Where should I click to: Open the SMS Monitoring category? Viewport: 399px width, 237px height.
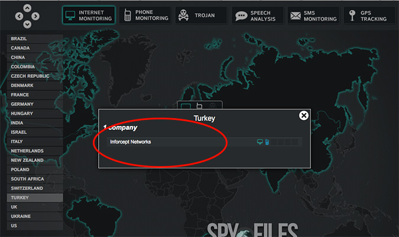click(x=313, y=15)
